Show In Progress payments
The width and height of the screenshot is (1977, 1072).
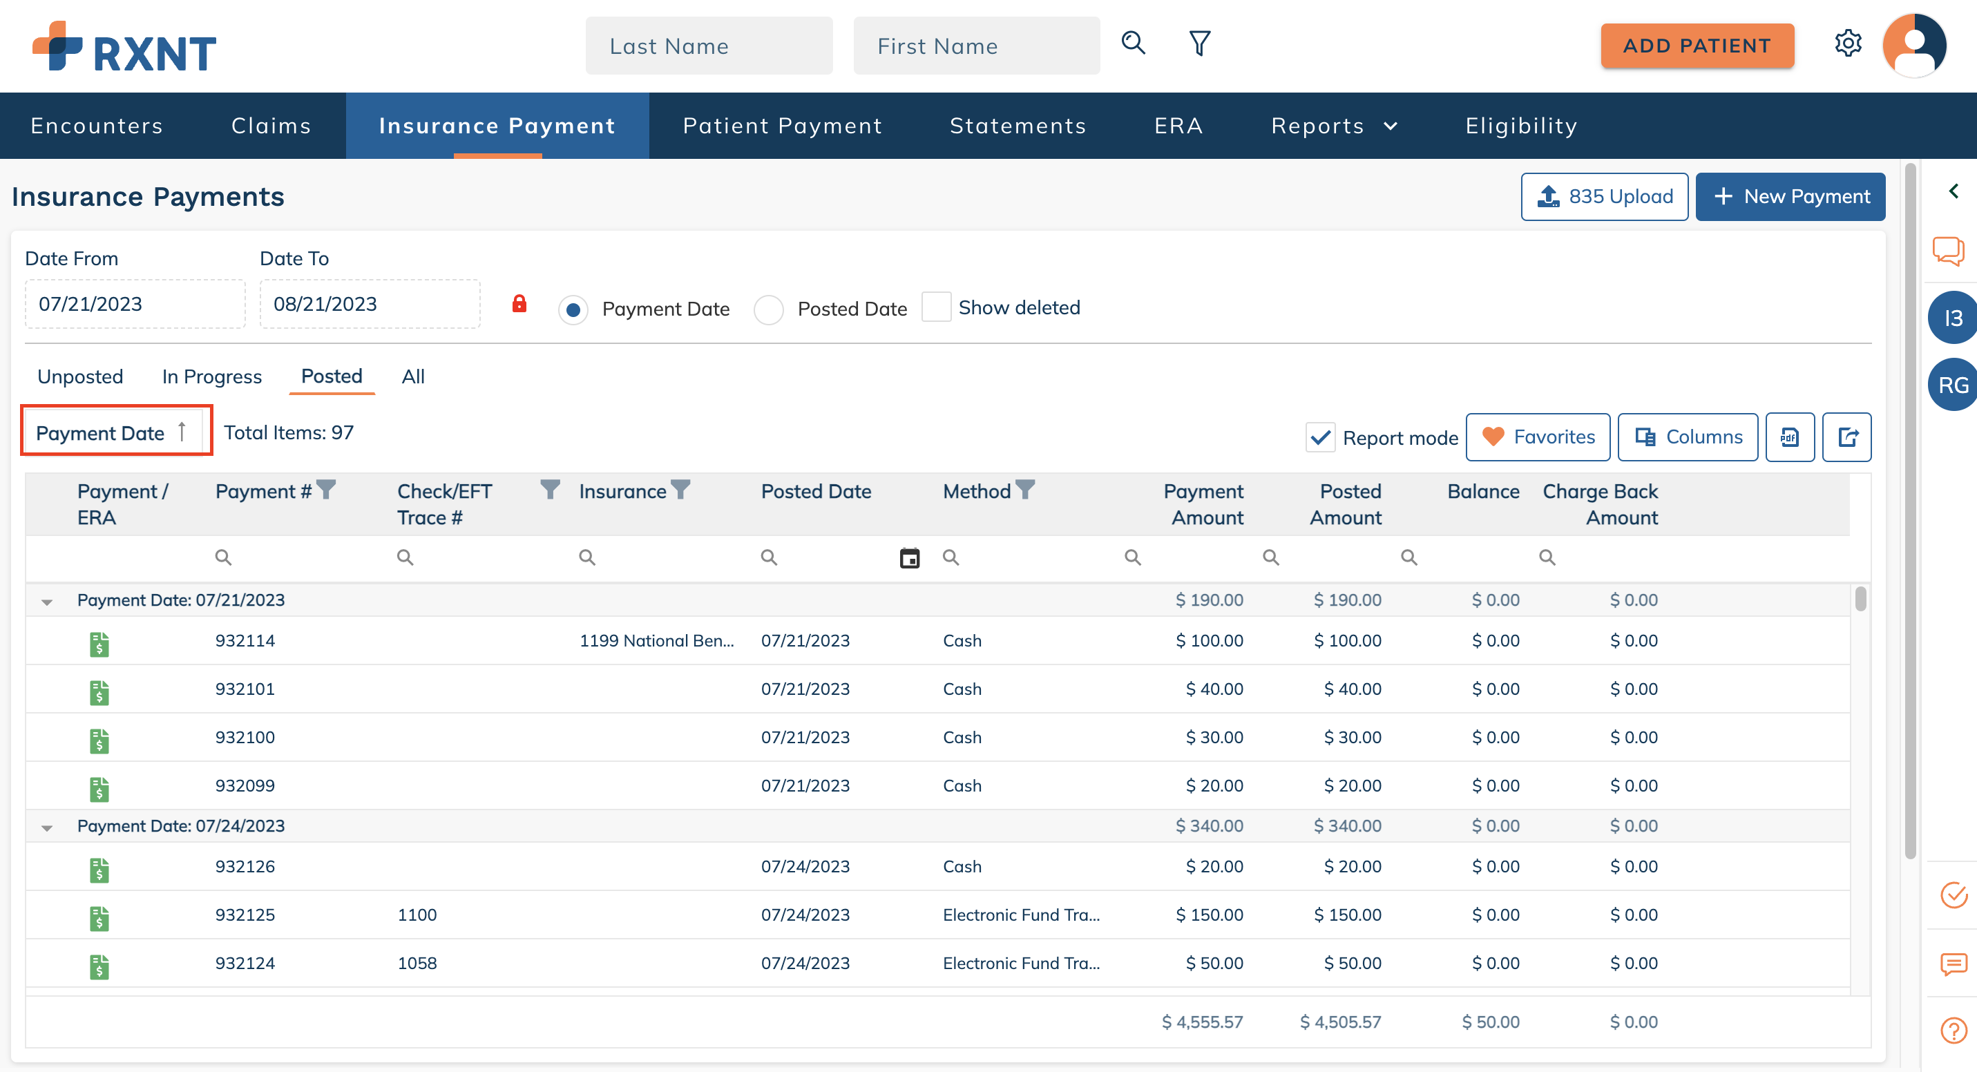[212, 376]
